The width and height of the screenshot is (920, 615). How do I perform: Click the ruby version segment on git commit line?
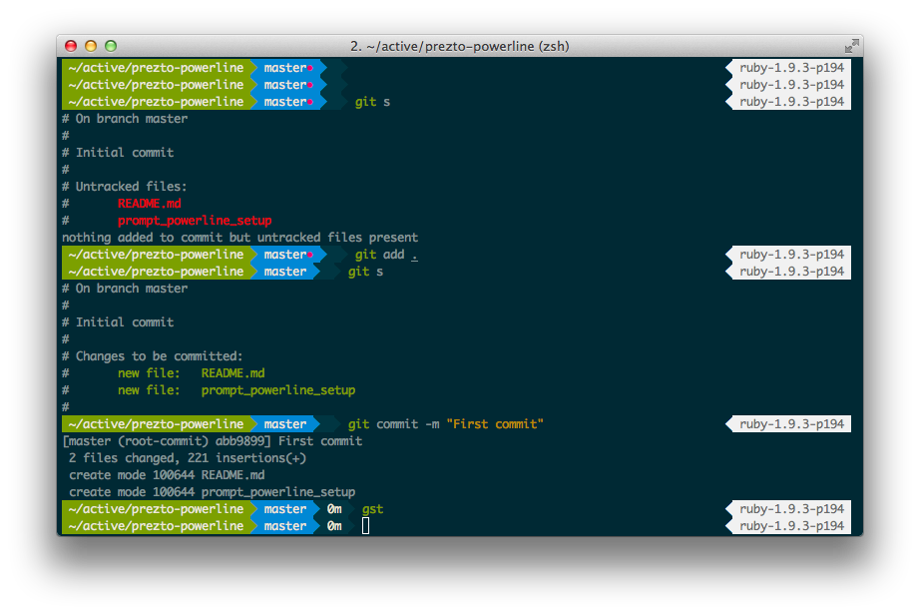point(790,424)
